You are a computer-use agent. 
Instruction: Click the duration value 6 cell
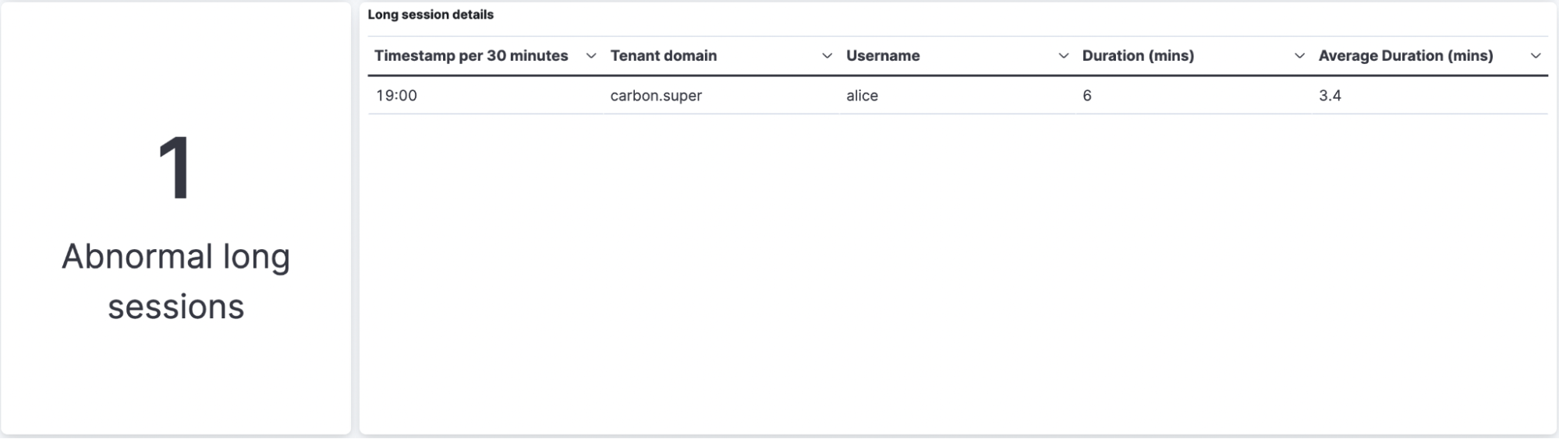tap(1194, 96)
